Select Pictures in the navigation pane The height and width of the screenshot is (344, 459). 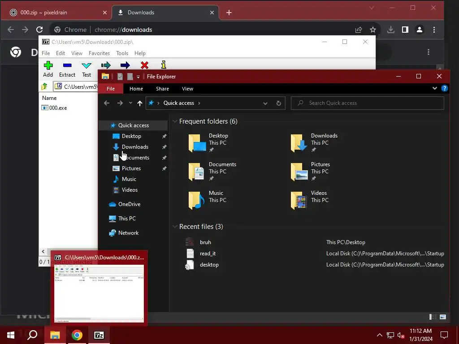(x=131, y=168)
